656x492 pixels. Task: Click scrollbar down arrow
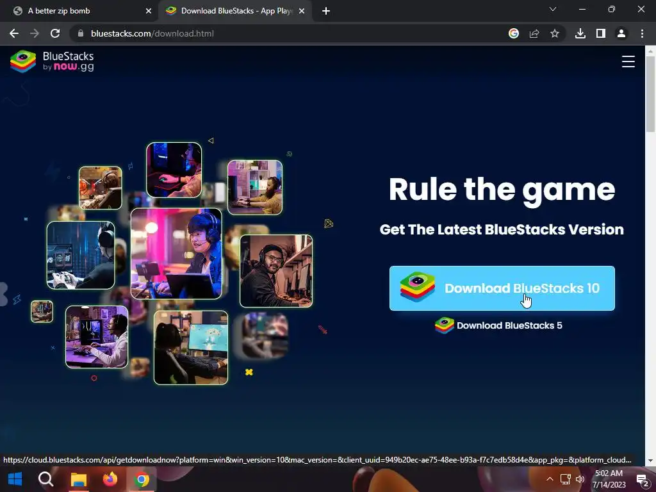pos(650,461)
